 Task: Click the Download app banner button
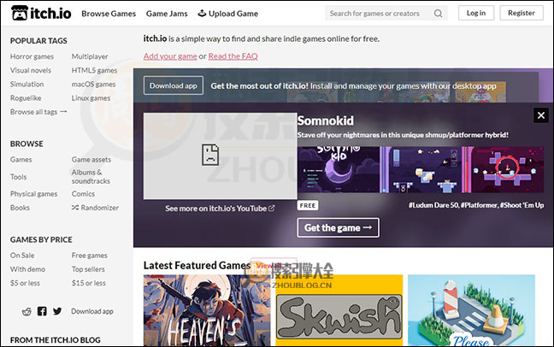click(x=173, y=85)
